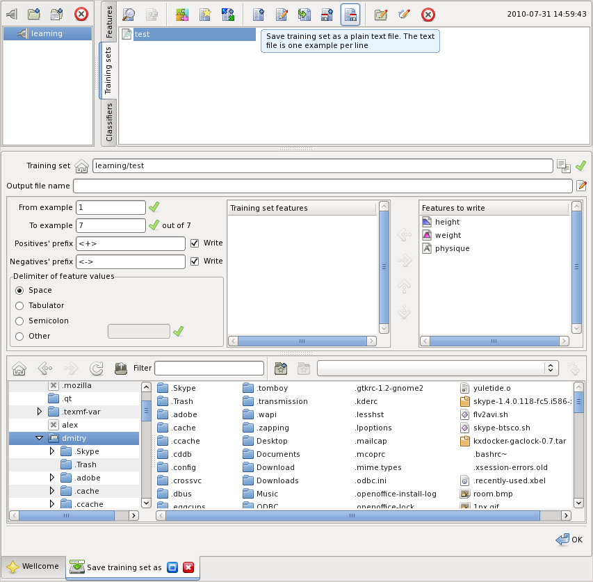593x582 pixels.
Task: Click into the Output file name field
Action: click(323, 186)
